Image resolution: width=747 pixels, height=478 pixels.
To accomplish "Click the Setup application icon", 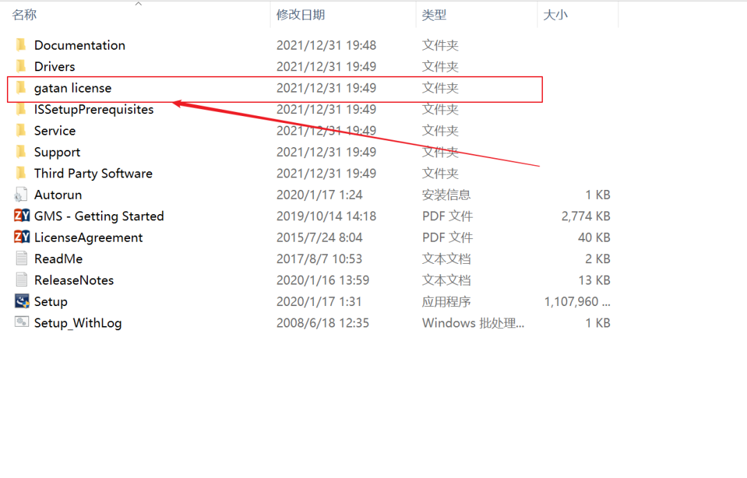I will [x=21, y=301].
